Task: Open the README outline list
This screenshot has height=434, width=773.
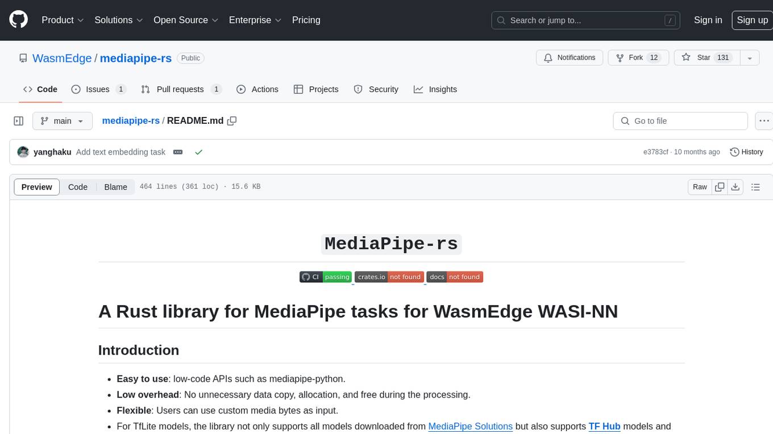Action: (x=755, y=187)
